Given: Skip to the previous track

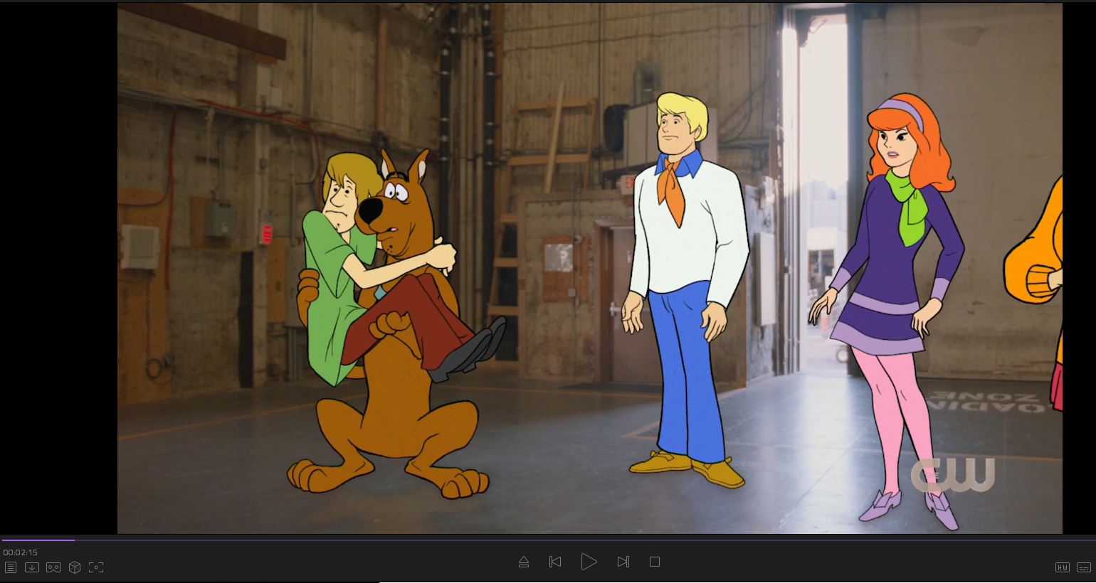Looking at the screenshot, I should point(555,562).
